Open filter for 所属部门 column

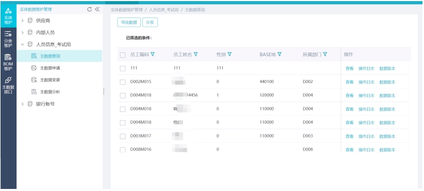325,54
